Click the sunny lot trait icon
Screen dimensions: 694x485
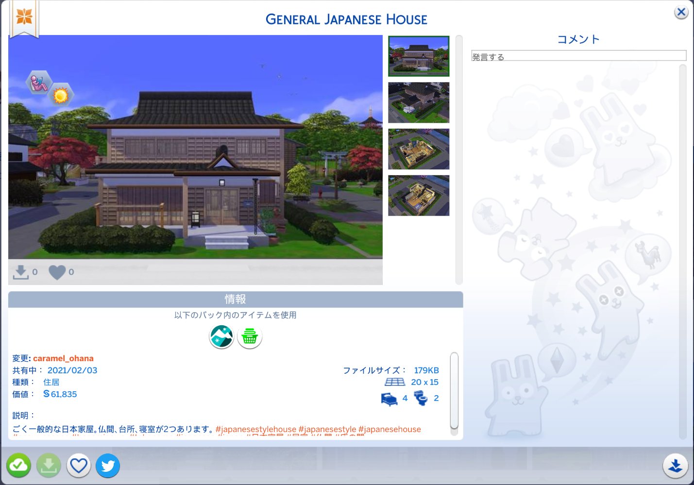tap(61, 95)
